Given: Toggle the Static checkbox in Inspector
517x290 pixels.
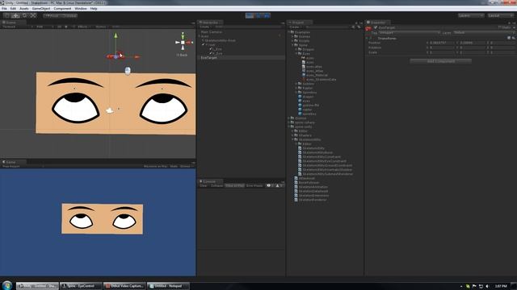Looking at the screenshot, I should (x=499, y=27).
